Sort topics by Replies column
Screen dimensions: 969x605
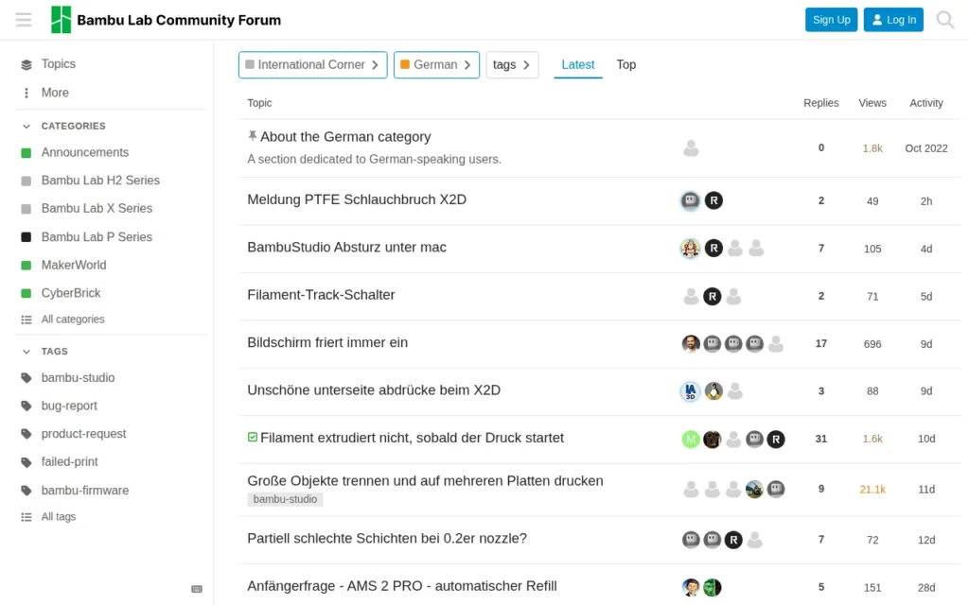coord(820,103)
